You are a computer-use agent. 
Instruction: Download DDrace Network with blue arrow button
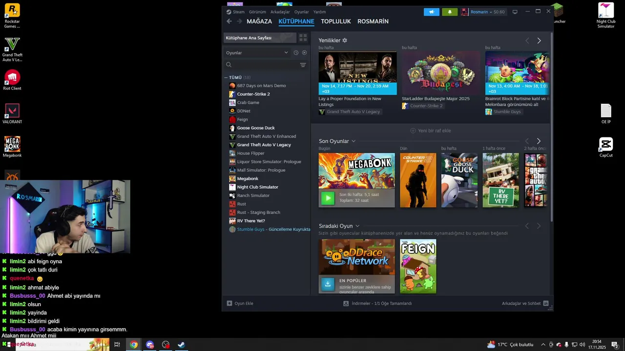point(328,284)
